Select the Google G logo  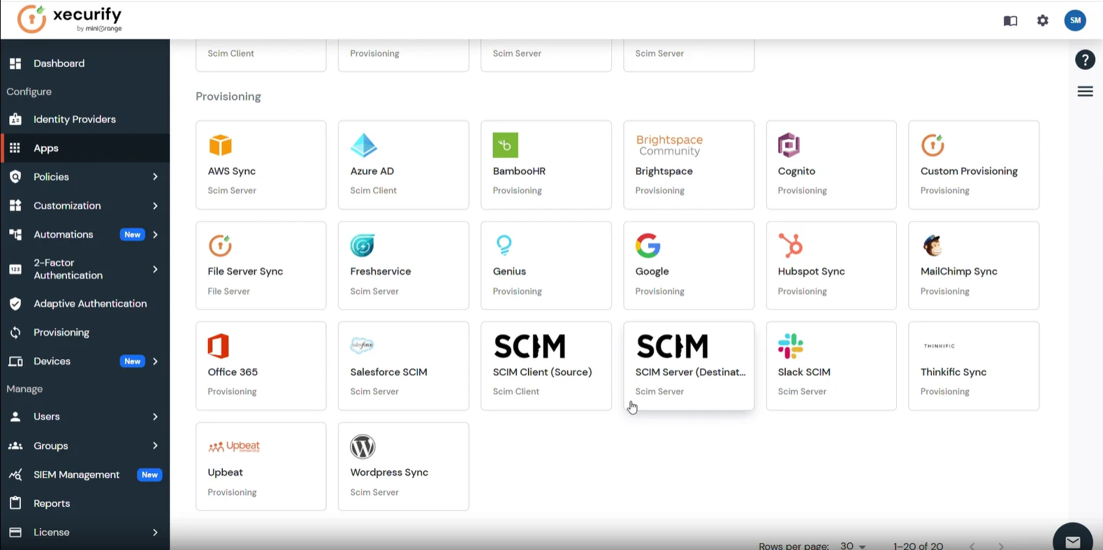(x=648, y=245)
